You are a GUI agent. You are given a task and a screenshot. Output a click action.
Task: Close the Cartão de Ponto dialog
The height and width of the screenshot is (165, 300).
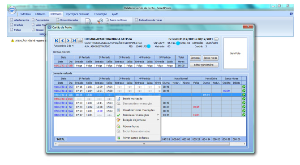point(248,26)
